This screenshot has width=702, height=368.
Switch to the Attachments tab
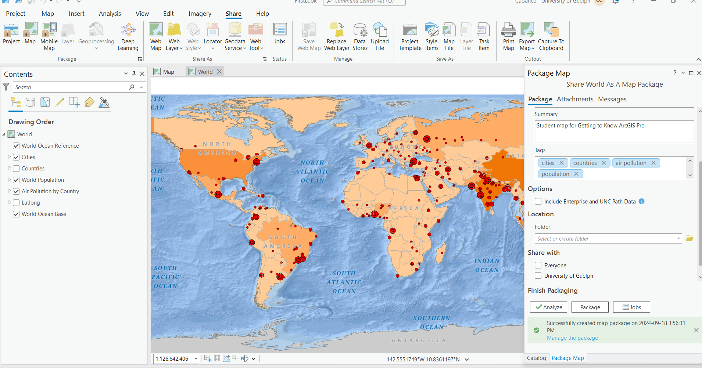(x=574, y=99)
